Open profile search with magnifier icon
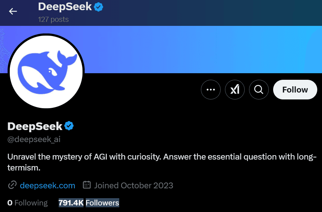 pos(259,90)
